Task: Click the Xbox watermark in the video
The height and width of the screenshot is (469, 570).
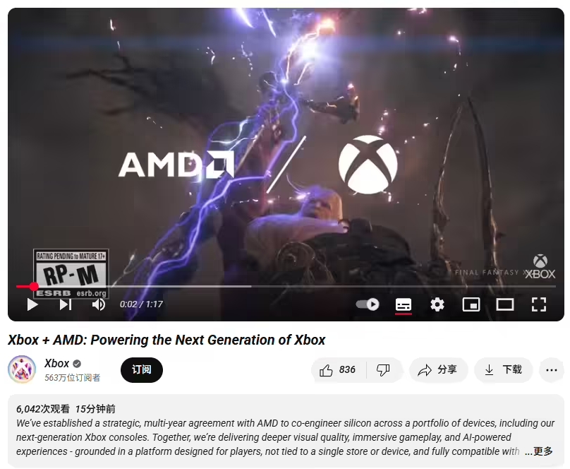Action: pos(540,267)
